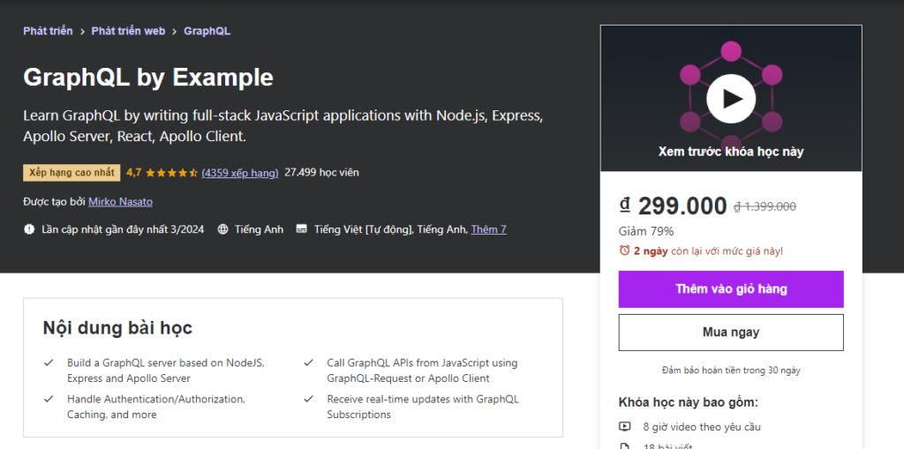The width and height of the screenshot is (904, 449).
Task: Open the Phát triển web breadcrumb
Action: 129,31
